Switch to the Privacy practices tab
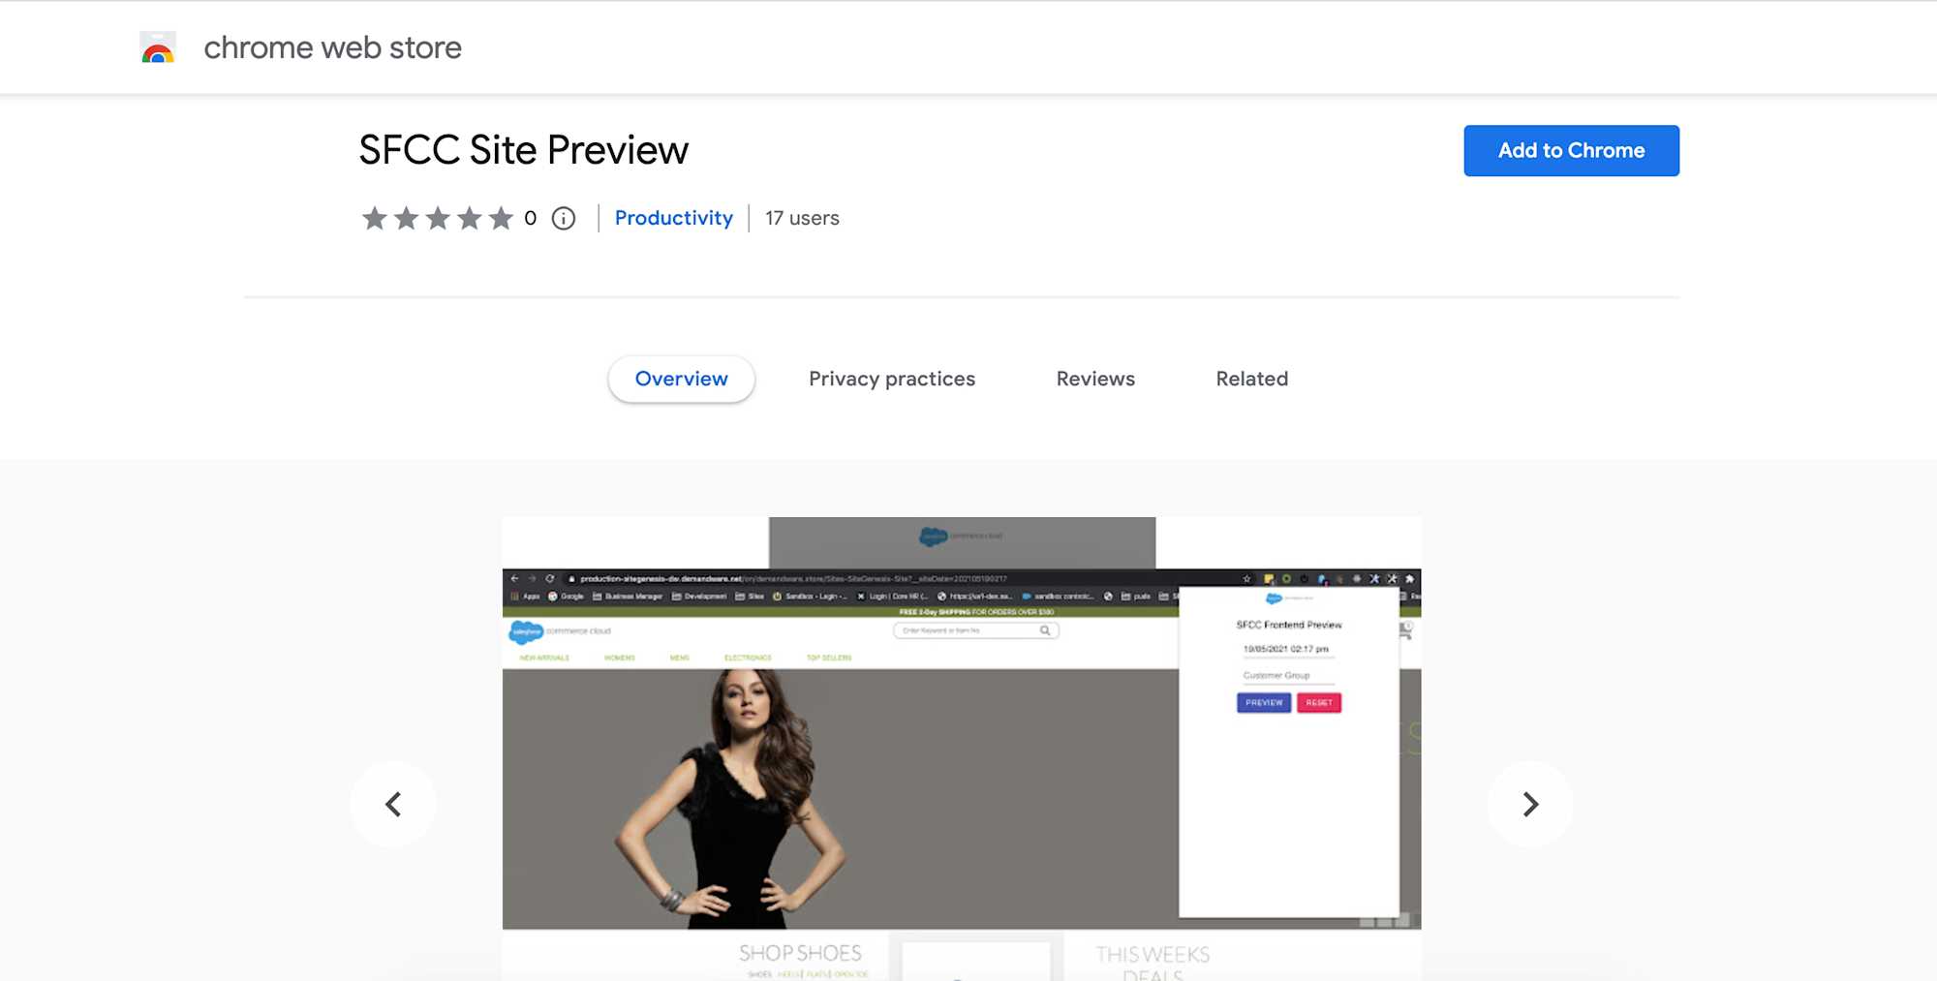 pyautogui.click(x=892, y=379)
